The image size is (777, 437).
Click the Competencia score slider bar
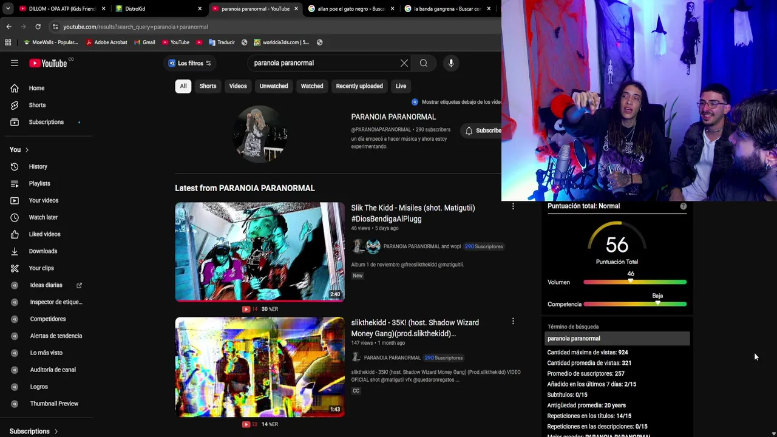click(x=635, y=304)
